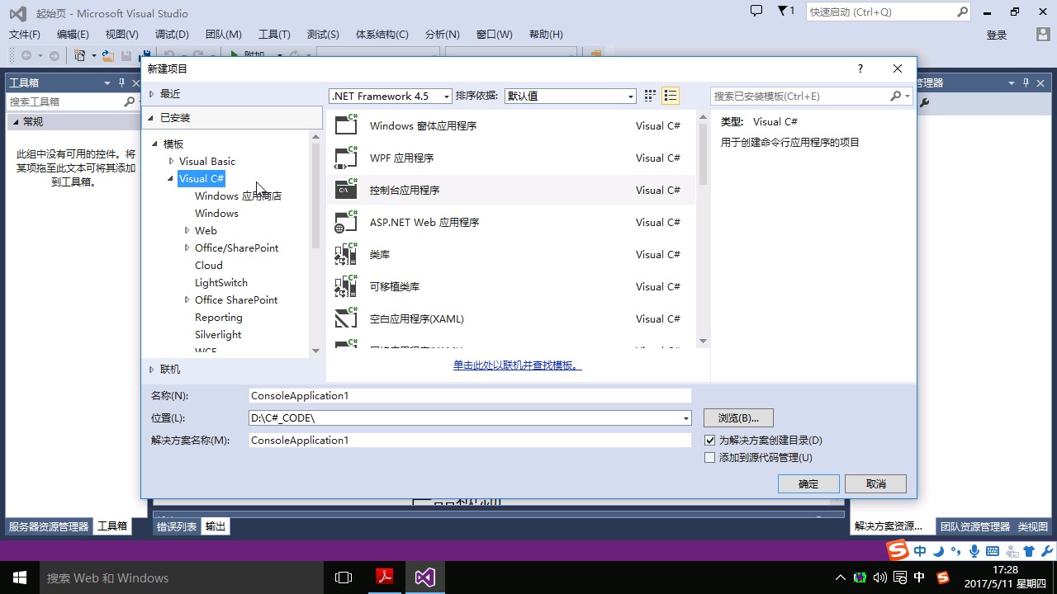Viewport: 1057px width, 594px height.
Task: Toggle the Sogou IME punctuation mode
Action: tap(957, 551)
